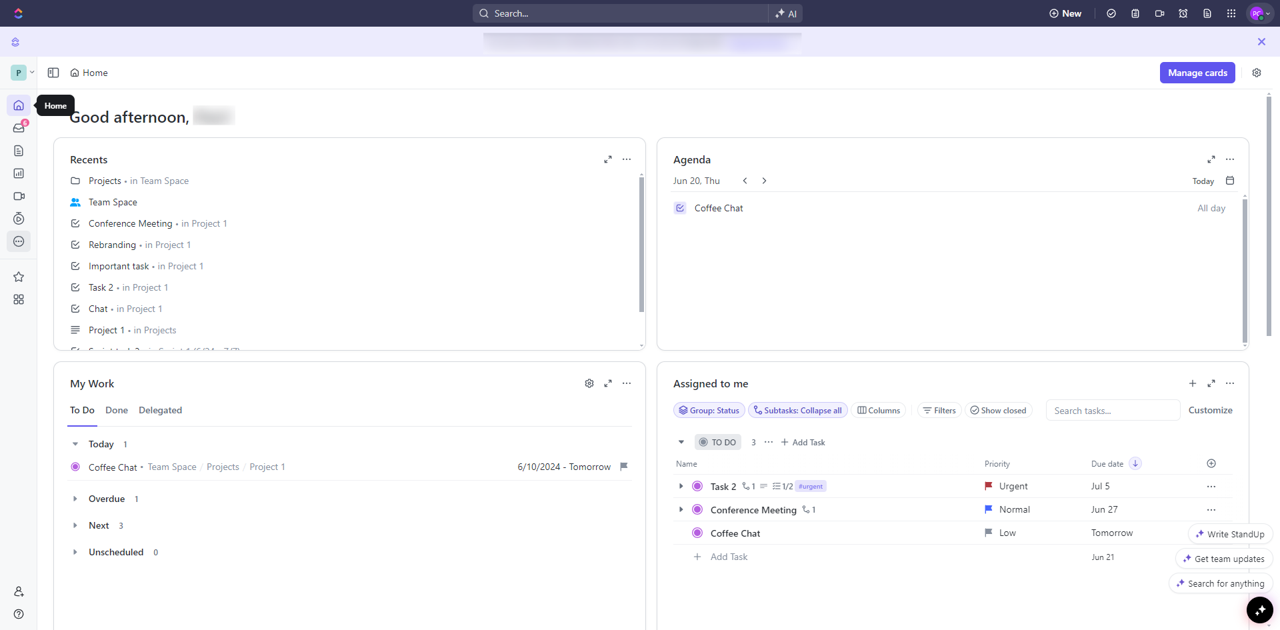Open Favorites star in the sidebar
Screen dimensions: 1280x630
(x=19, y=277)
